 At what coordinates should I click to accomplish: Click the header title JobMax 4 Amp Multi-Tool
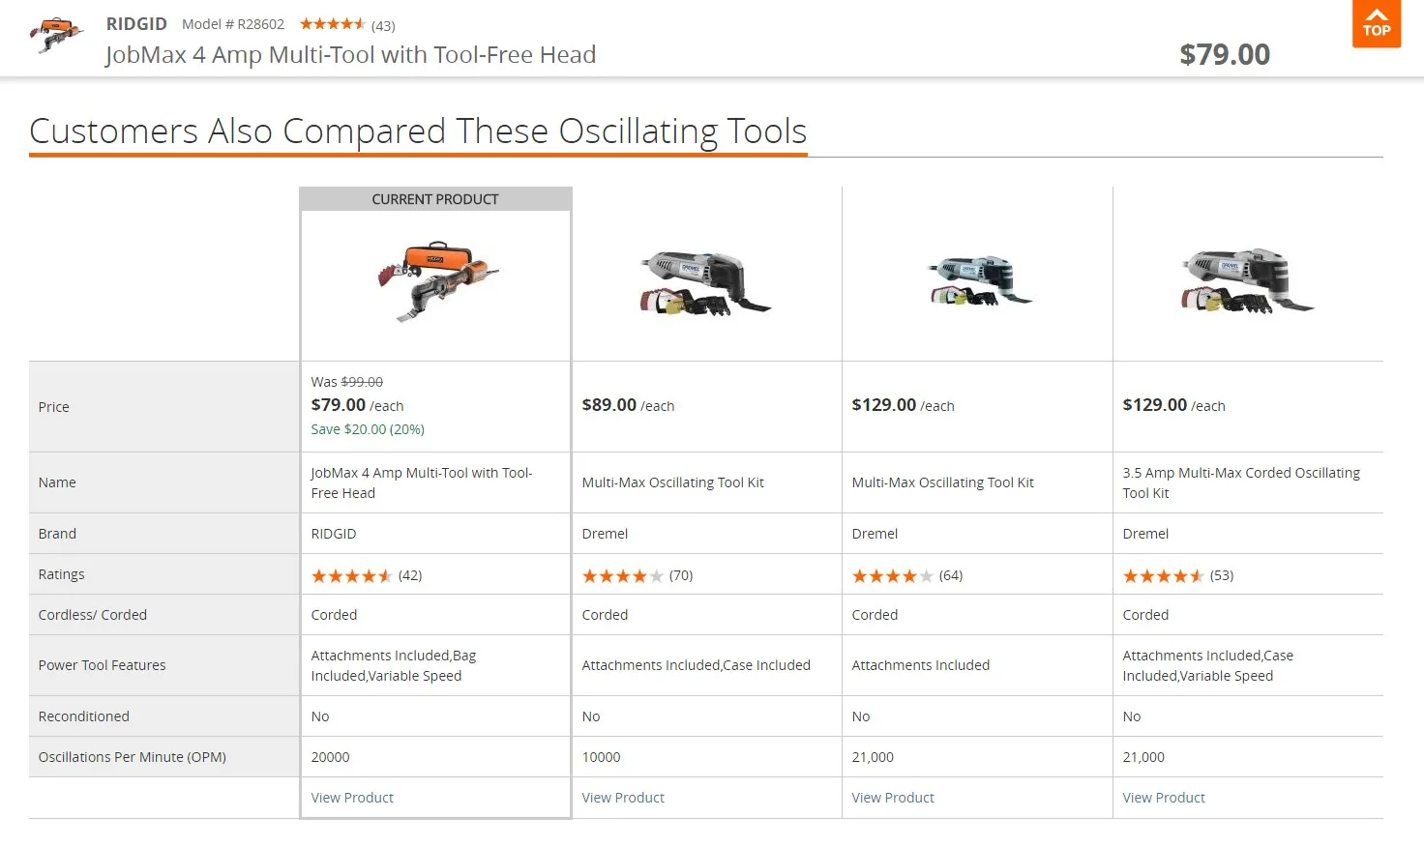click(350, 55)
